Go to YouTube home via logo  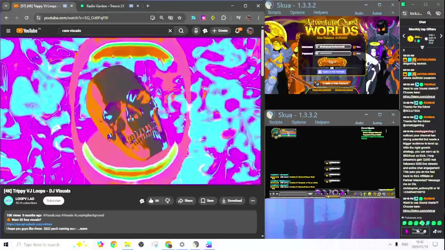click(27, 31)
